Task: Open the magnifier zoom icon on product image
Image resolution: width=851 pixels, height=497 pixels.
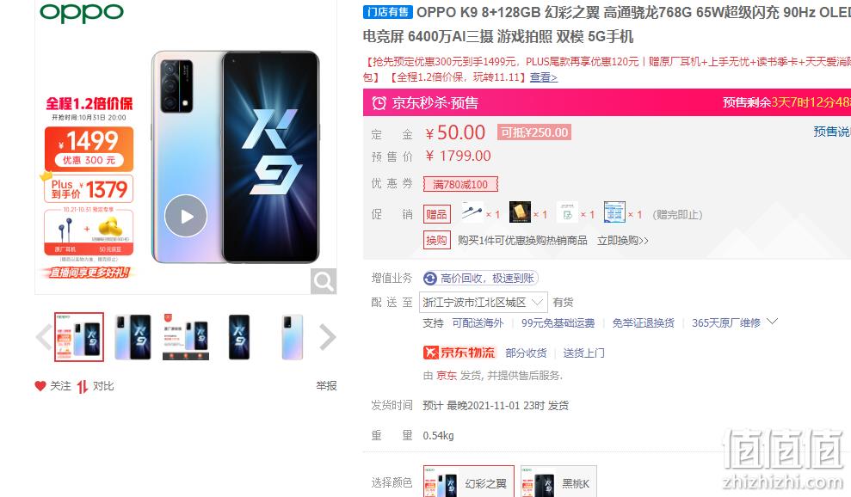Action: (x=324, y=281)
